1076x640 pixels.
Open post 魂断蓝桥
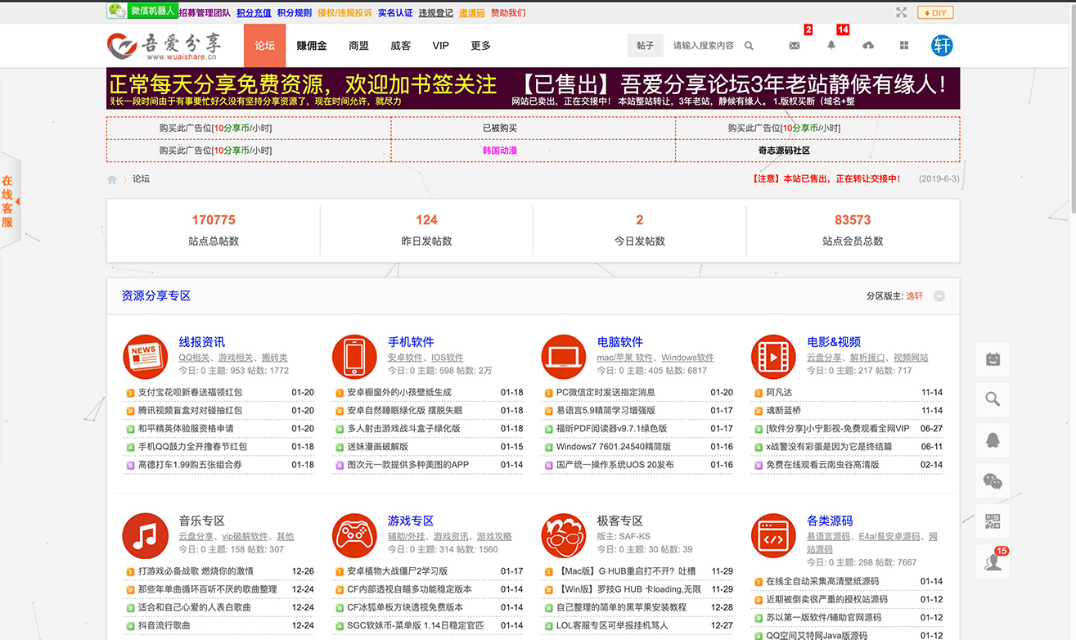(783, 411)
